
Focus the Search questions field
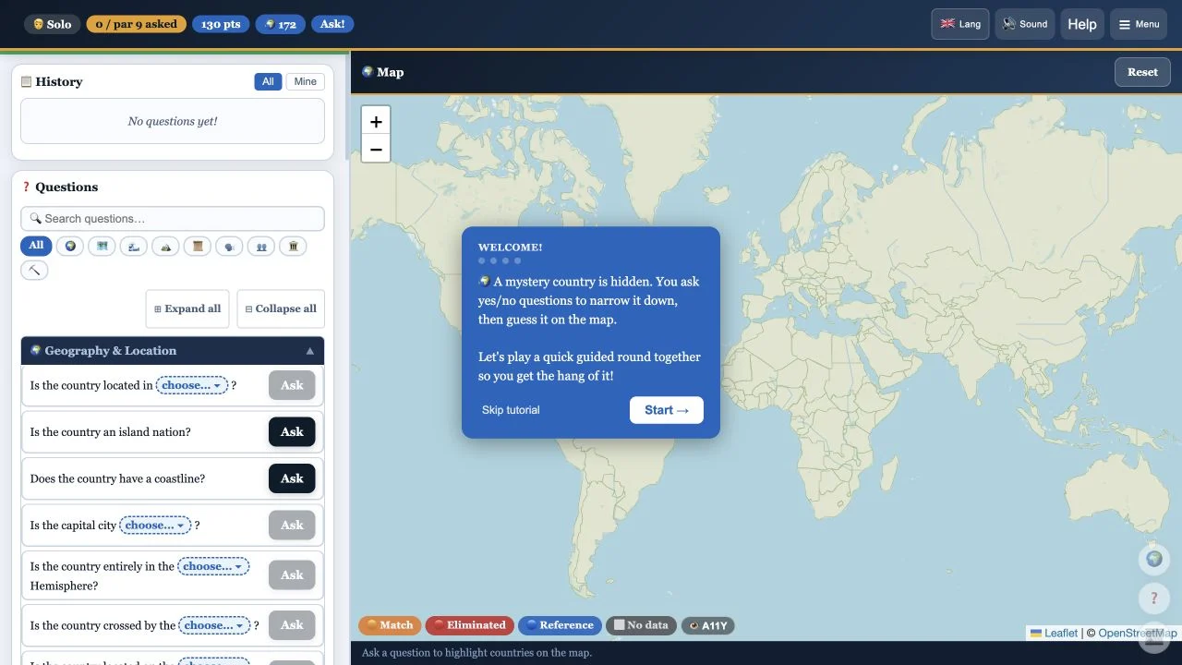[173, 219]
